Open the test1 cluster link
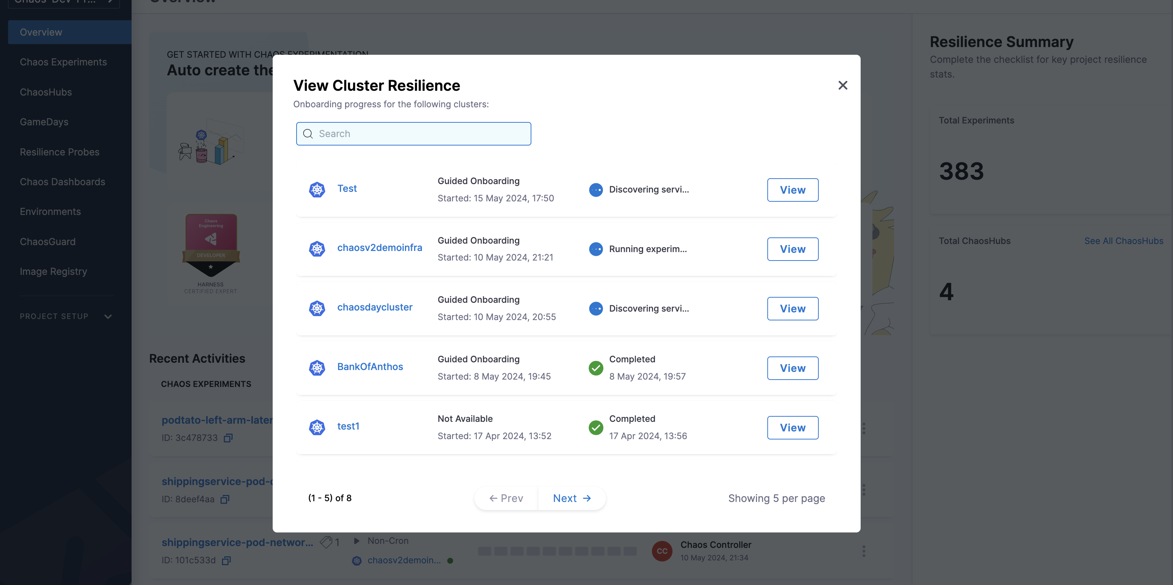This screenshot has width=1173, height=585. click(348, 426)
